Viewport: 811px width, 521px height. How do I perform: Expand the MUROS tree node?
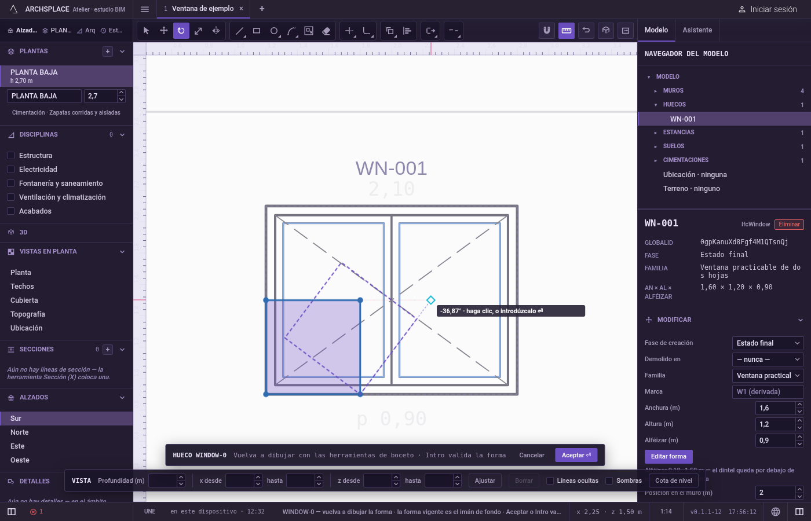[x=656, y=91]
